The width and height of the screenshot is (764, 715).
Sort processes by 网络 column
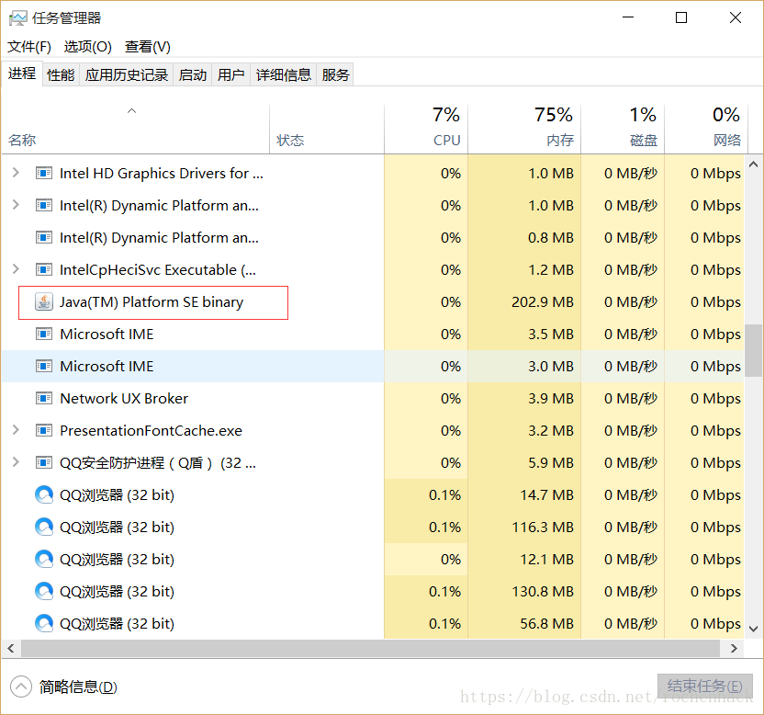pos(705,130)
